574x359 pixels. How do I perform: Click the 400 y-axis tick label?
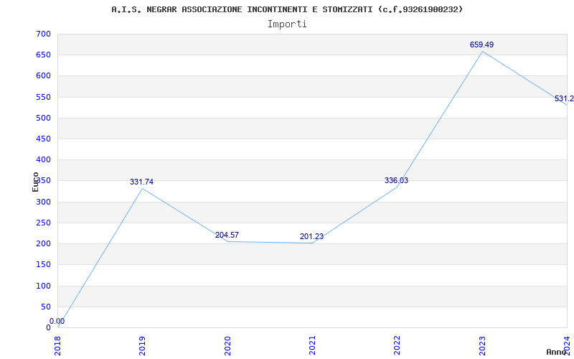(43, 159)
